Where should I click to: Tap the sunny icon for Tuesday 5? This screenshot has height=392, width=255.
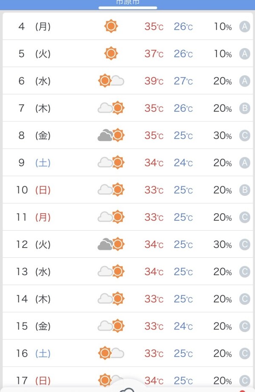pyautogui.click(x=111, y=54)
